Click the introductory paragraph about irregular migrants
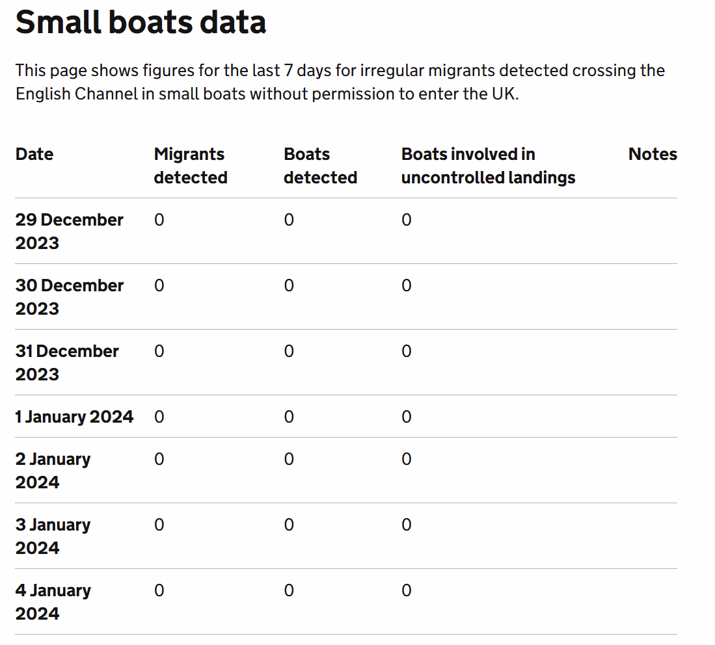The width and height of the screenshot is (715, 645). pyautogui.click(x=340, y=82)
